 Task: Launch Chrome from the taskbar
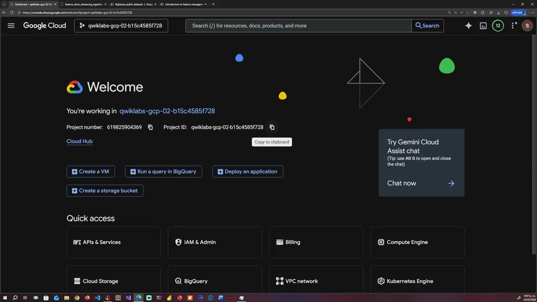77,298
